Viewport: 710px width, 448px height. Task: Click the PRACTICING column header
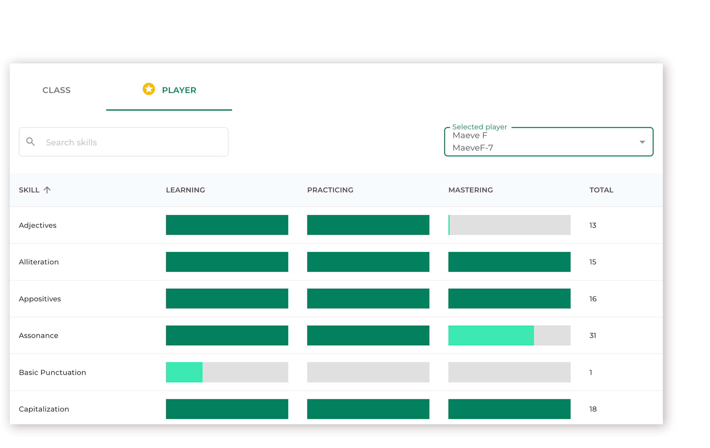coord(330,190)
